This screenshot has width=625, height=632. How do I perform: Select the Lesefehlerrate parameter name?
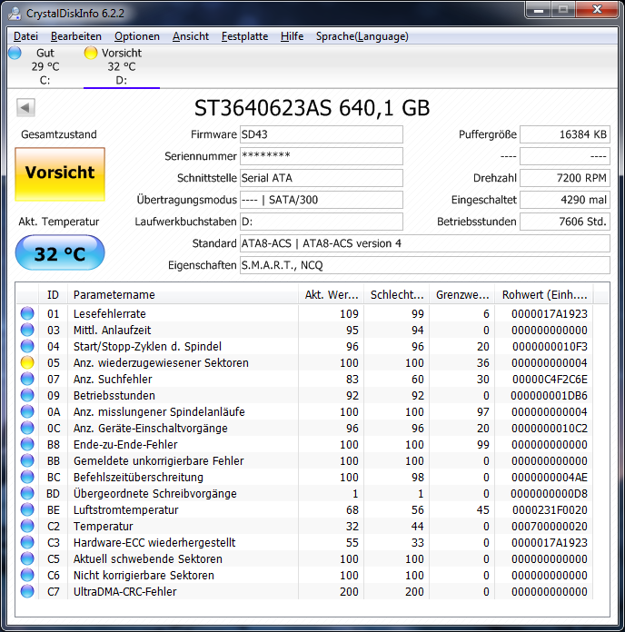[x=109, y=313]
